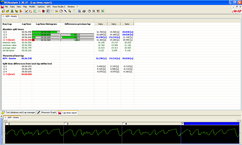Click the highlighted split report toolbar icon

pos(48,11)
